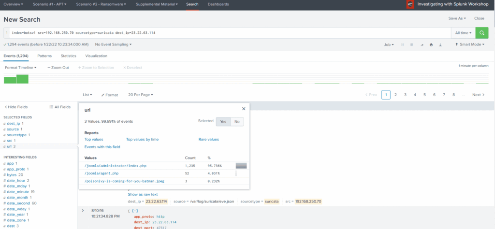
Task: Share the search job
Action: (422, 45)
